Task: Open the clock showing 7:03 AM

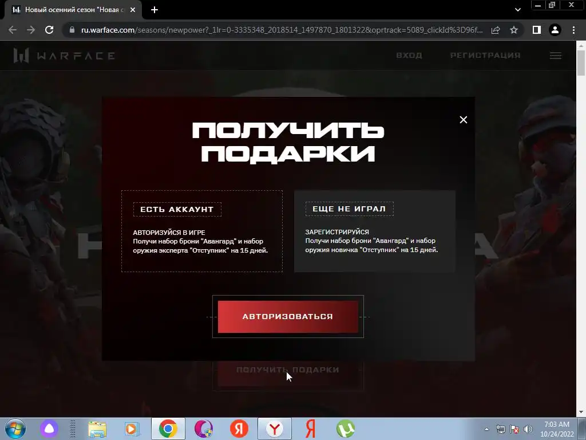Action: tap(557, 429)
